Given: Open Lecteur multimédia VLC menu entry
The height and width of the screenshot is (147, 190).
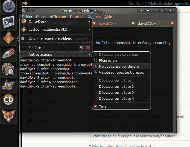Looking at the screenshot, I should (x=56, y=30).
